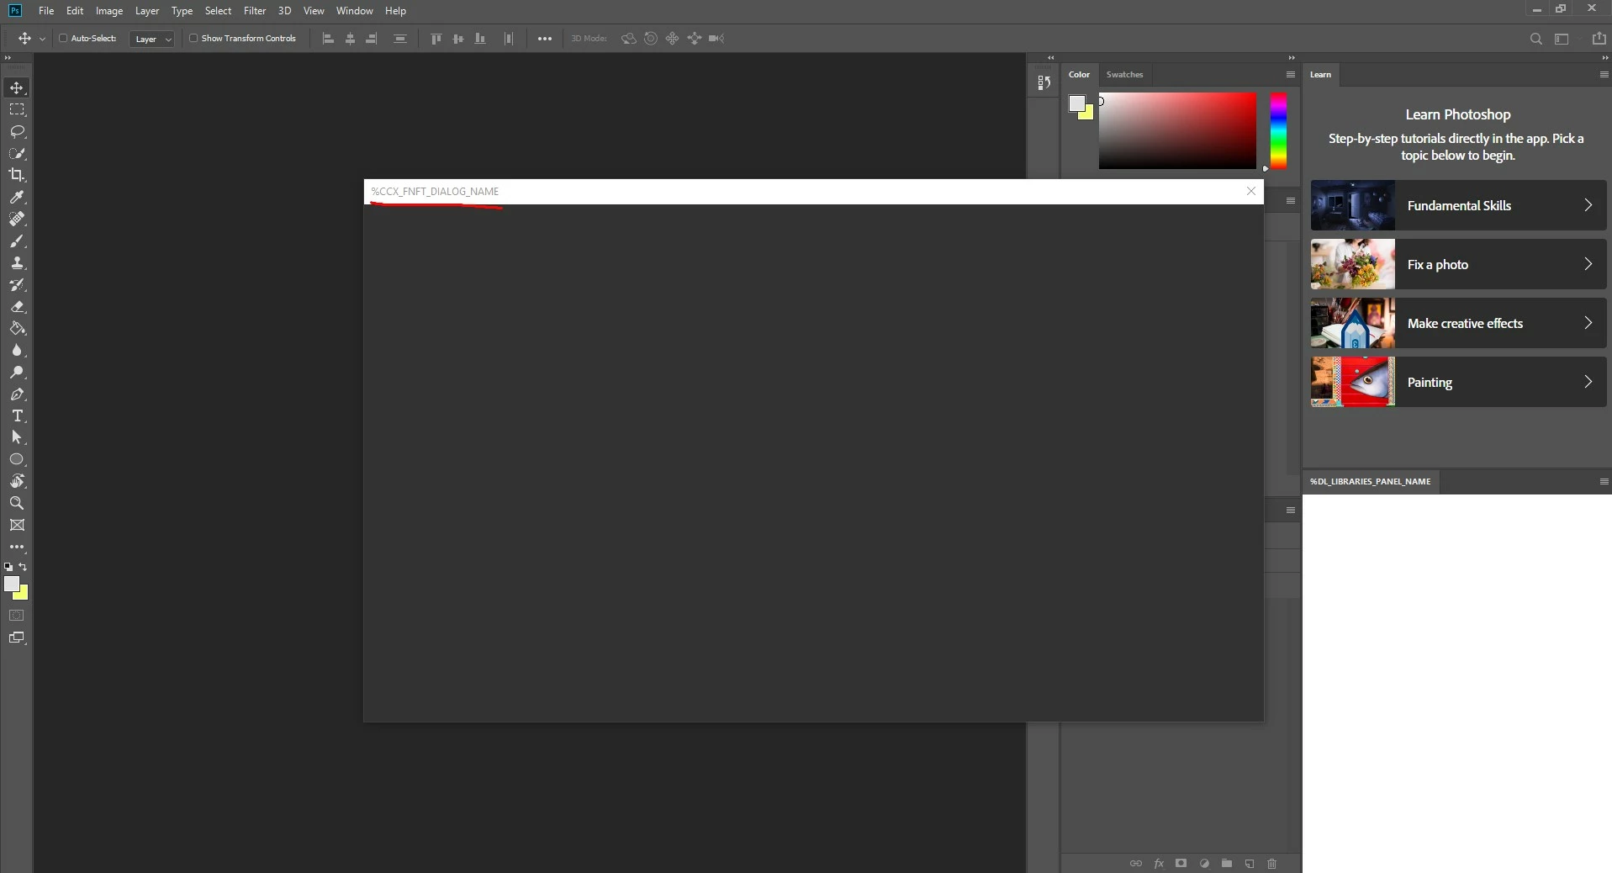Select the Dodge tool
This screenshot has width=1612, height=873.
17,373
